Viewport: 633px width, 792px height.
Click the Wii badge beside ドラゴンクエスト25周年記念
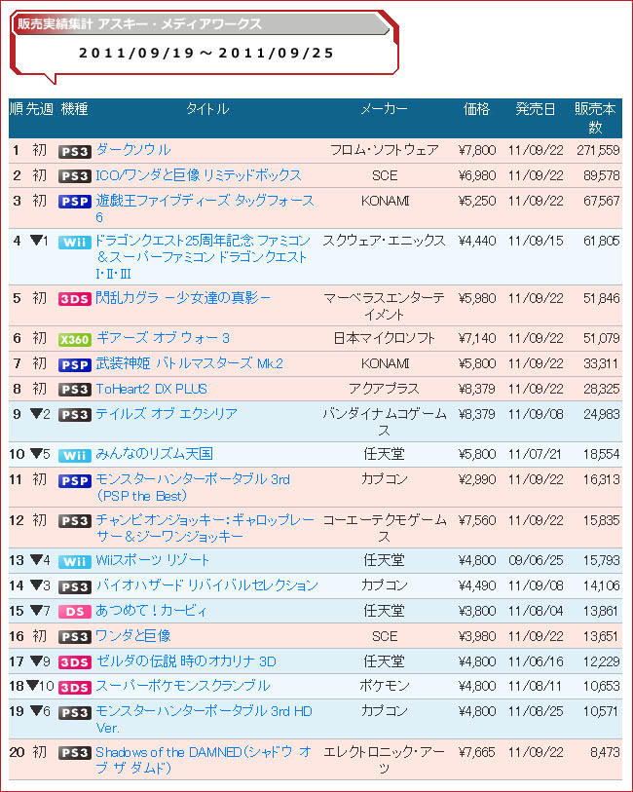75,242
